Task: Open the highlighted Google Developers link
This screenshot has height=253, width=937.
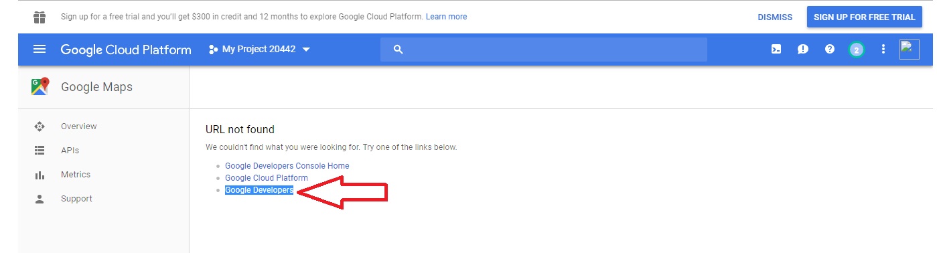Action: click(x=259, y=190)
